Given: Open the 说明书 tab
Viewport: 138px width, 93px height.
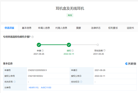Looking at the screenshot, I should pos(130,28).
